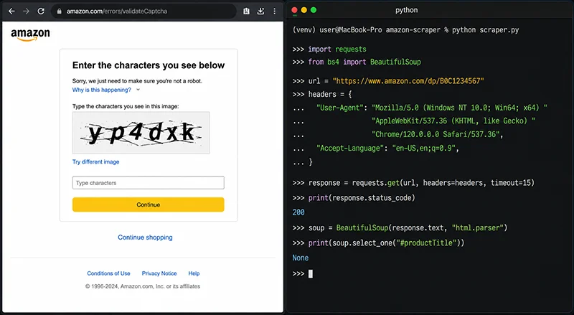
Task: Click the Amazon logo
Action: 30,34
